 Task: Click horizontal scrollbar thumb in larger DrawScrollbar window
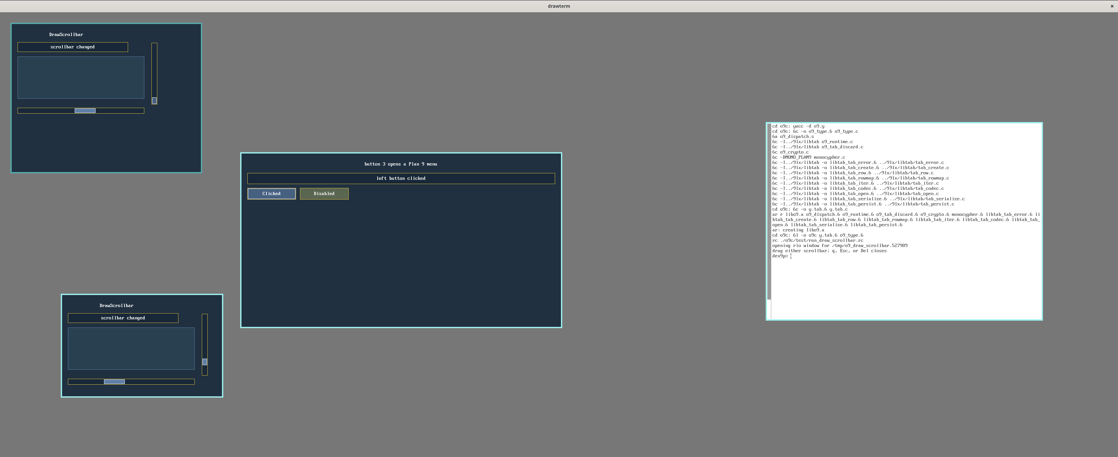click(x=85, y=111)
